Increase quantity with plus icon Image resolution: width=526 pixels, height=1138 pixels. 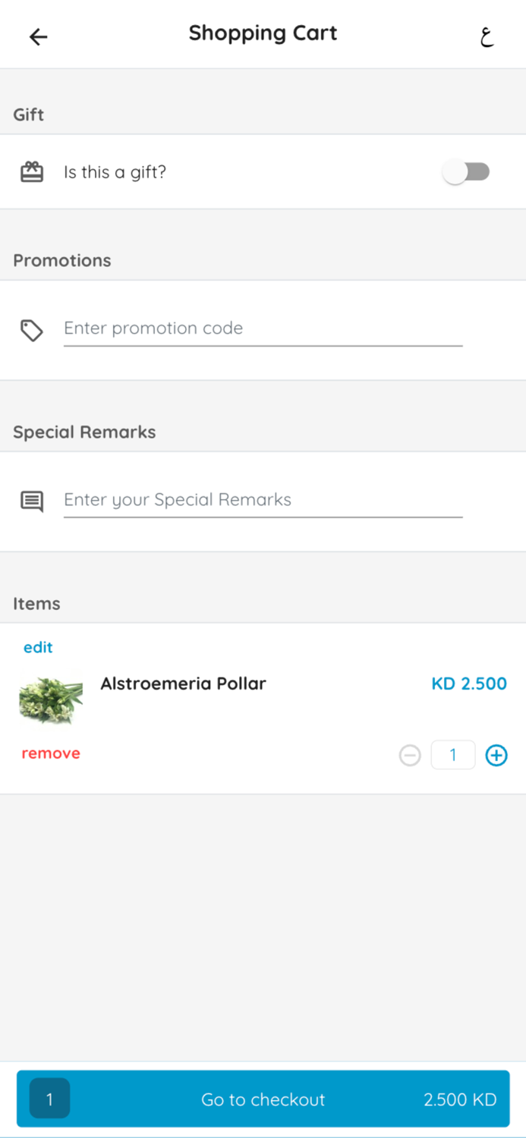coord(496,756)
